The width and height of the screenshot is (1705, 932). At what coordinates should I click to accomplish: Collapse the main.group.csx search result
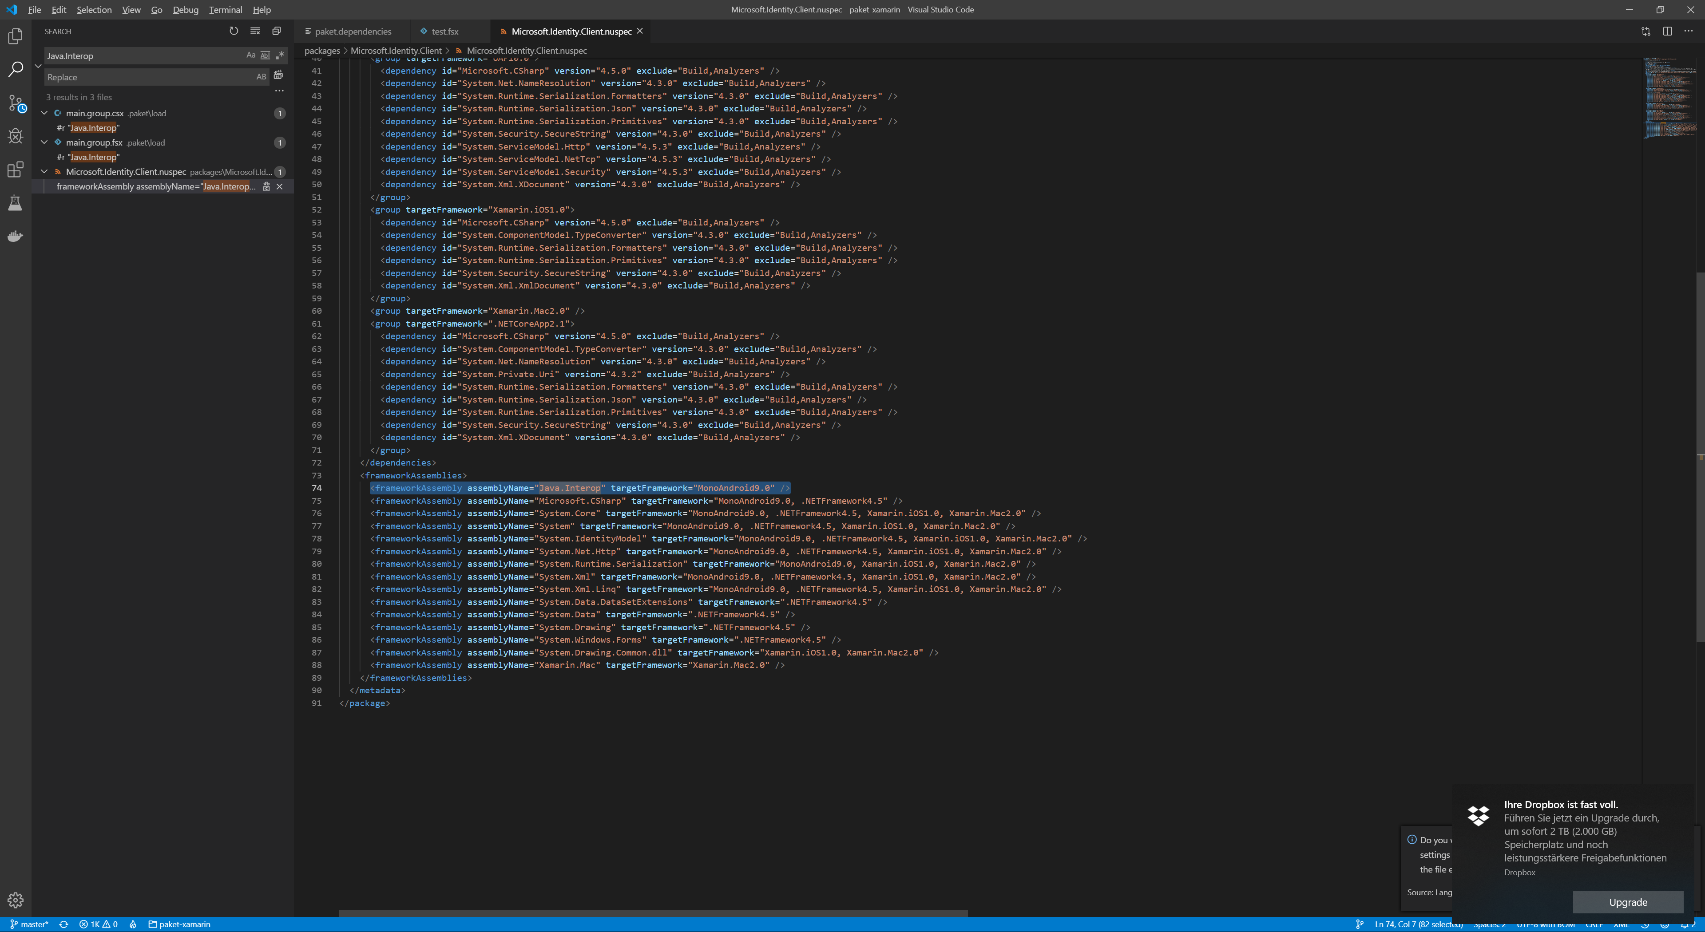click(x=44, y=113)
